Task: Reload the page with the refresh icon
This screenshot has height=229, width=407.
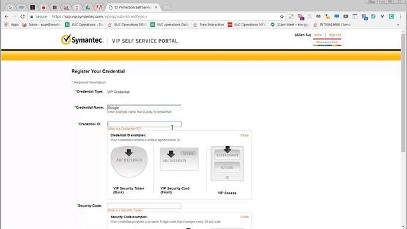Action: [x=23, y=17]
